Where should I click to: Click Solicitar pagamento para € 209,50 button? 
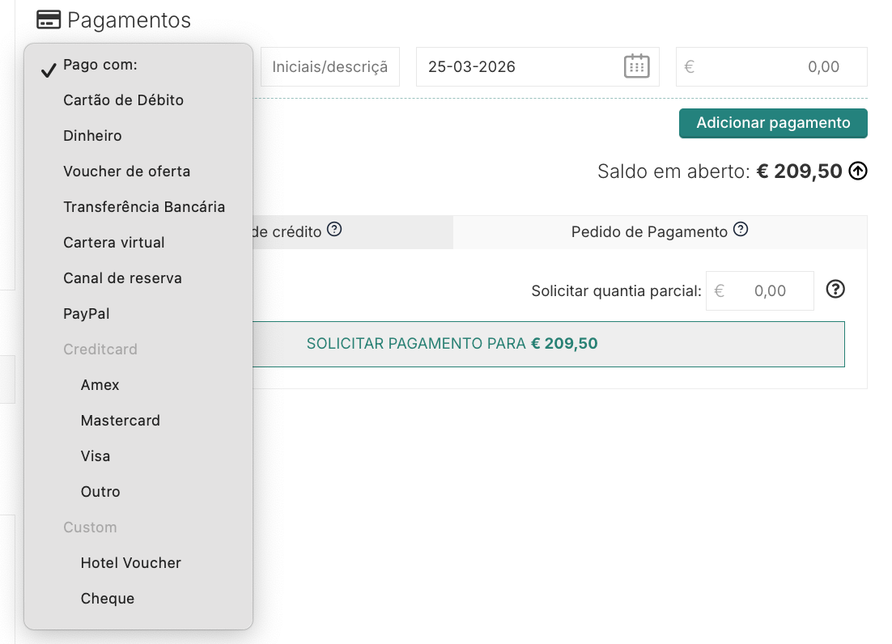pyautogui.click(x=549, y=344)
